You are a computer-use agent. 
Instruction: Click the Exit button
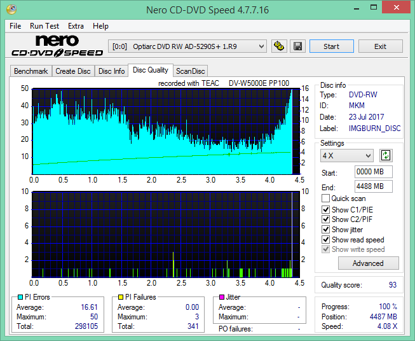click(x=380, y=46)
